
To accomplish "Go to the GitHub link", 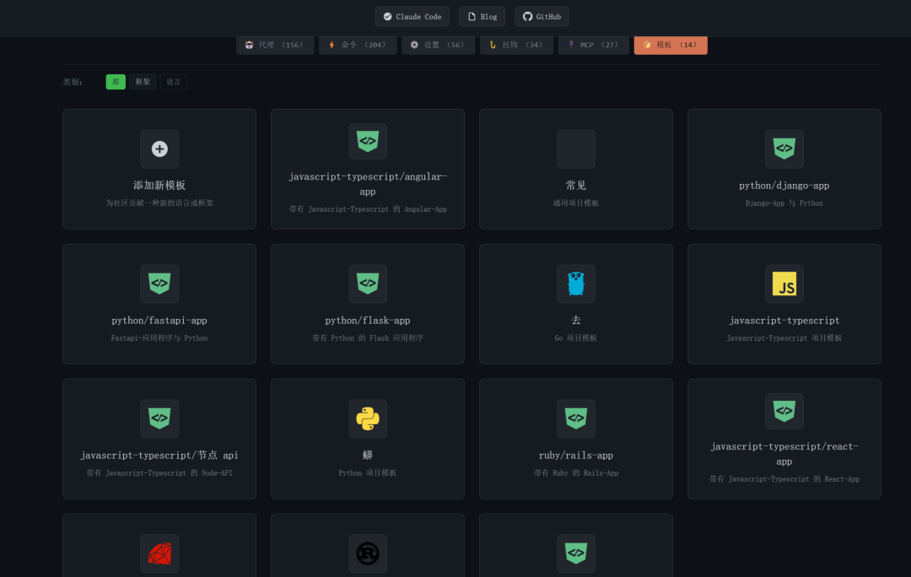I will click(542, 17).
